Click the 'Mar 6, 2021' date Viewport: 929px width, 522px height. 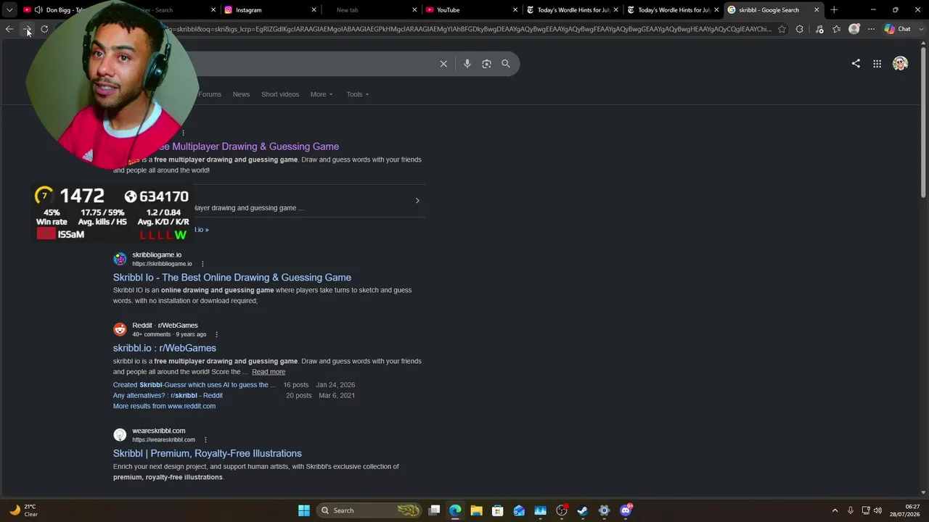(335, 396)
